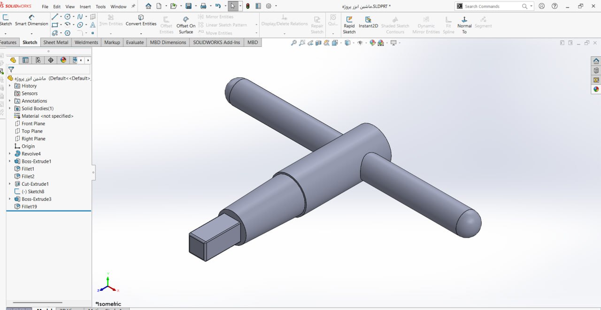
Task: Pick the Spline sketch tool
Action: click(80, 16)
